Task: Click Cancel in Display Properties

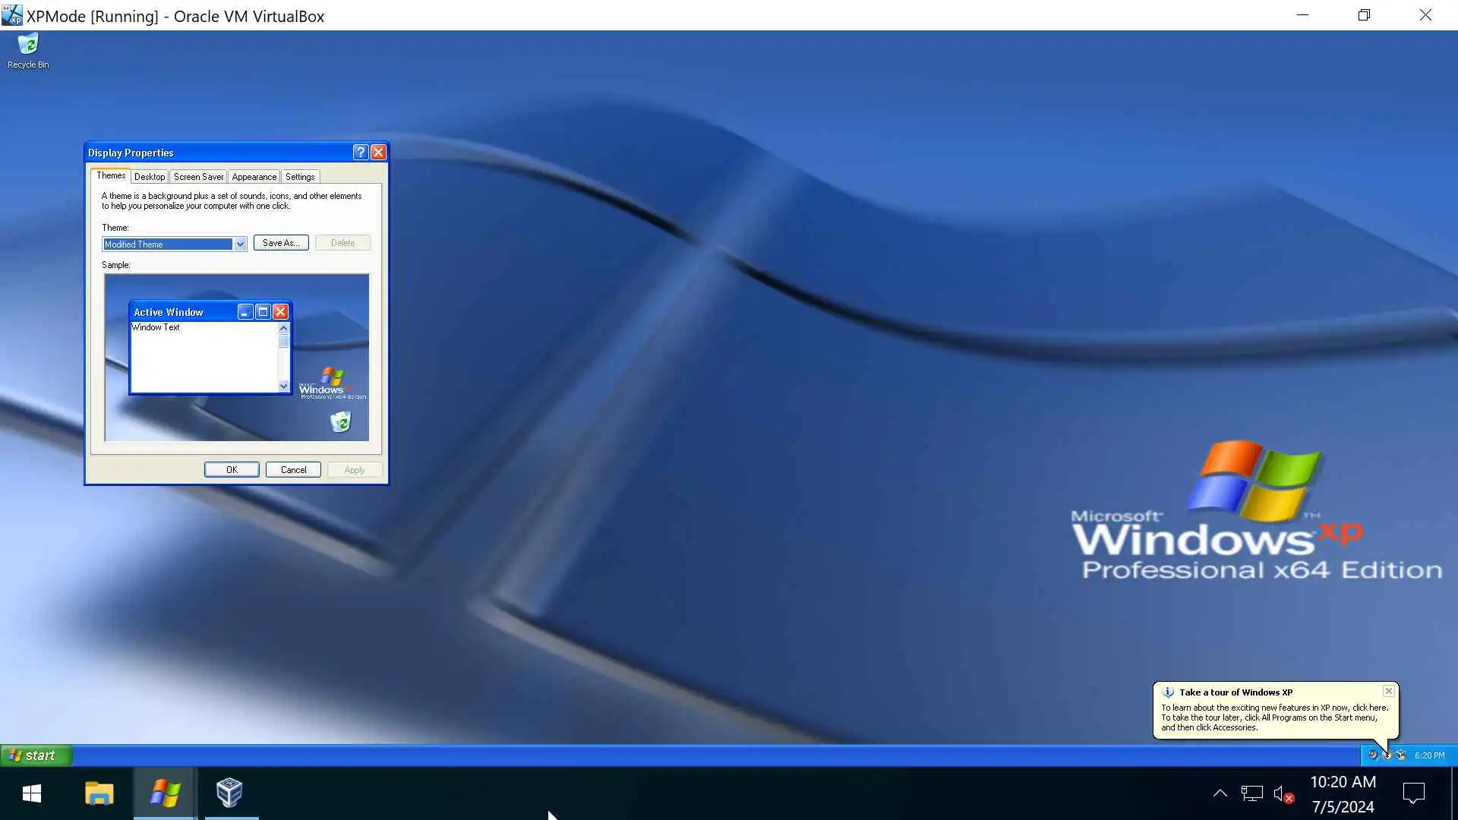Action: 293,470
